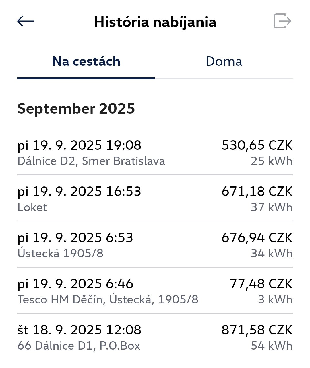
Task: Tap the 676,94 CZK amount
Action: [x=257, y=238]
